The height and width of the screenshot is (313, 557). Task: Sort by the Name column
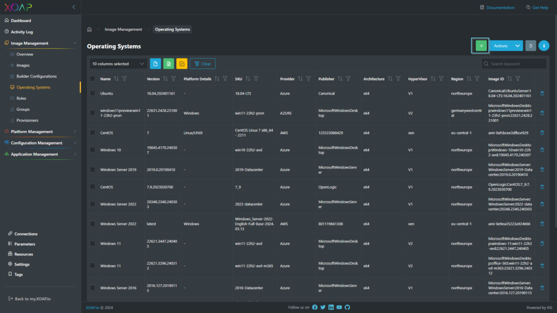[116, 79]
